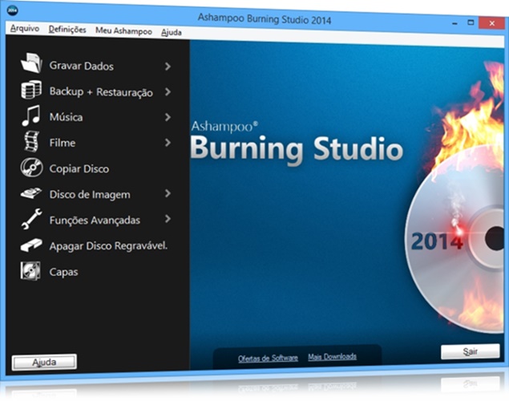
Task: Click the Apagar Disco Regravável eraser icon
Action: click(31, 245)
